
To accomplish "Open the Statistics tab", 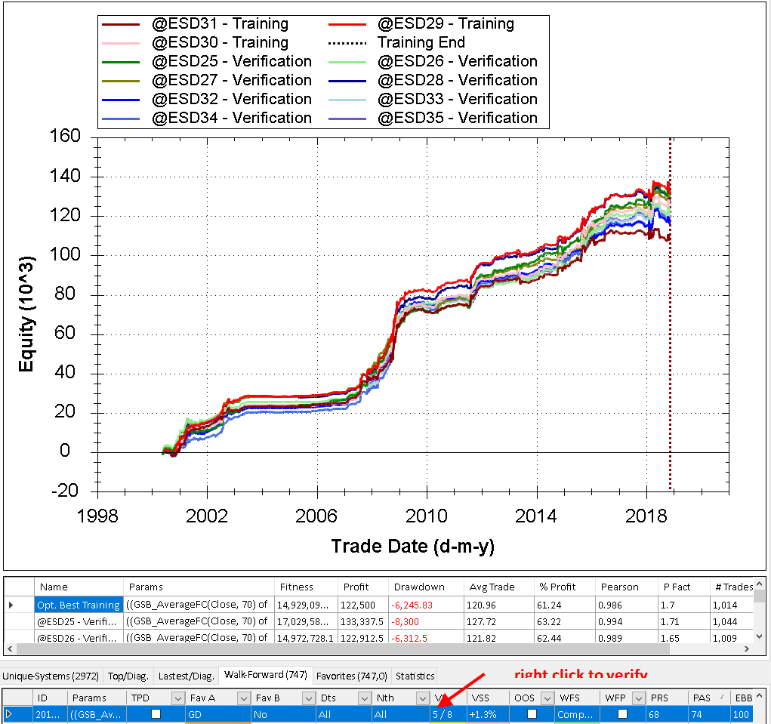I will (x=415, y=676).
